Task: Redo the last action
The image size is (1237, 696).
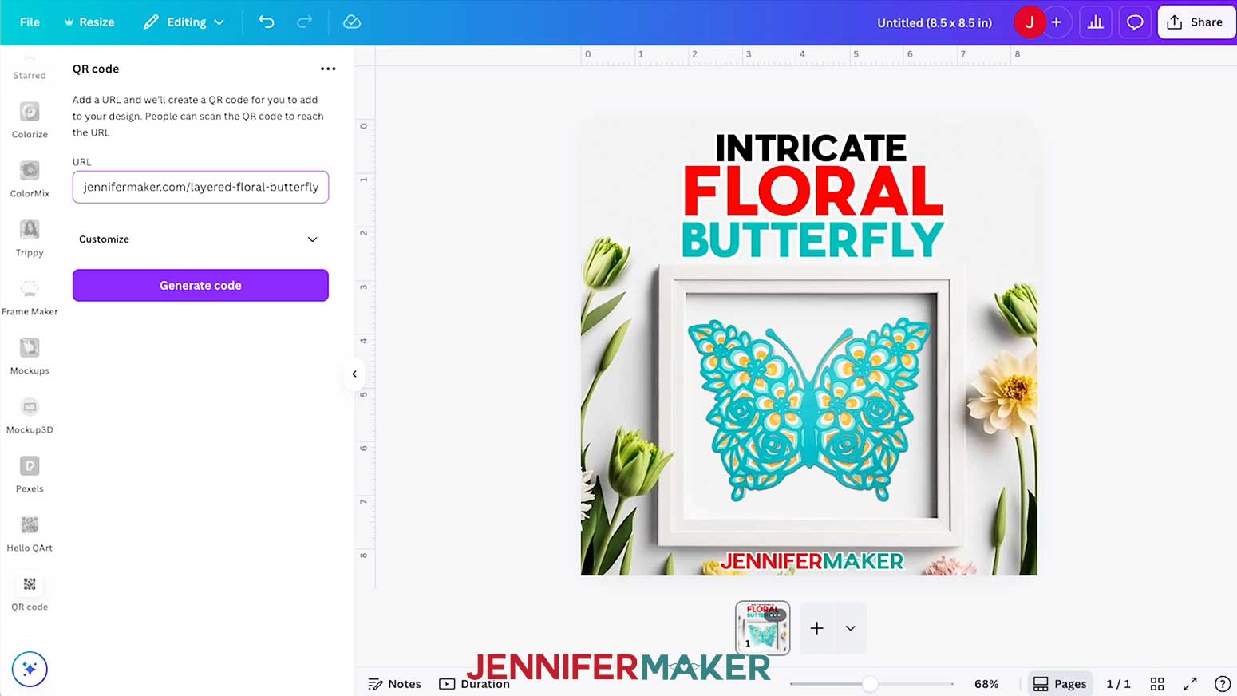Action: [x=304, y=22]
